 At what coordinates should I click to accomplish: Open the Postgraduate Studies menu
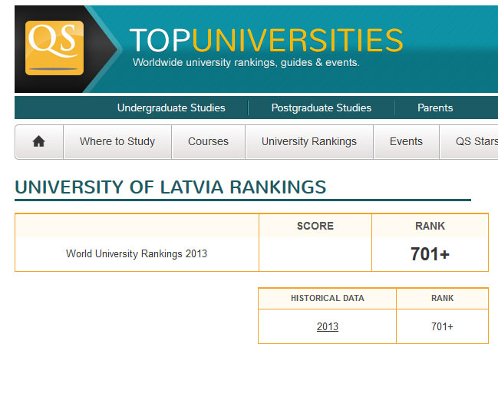[x=321, y=108]
